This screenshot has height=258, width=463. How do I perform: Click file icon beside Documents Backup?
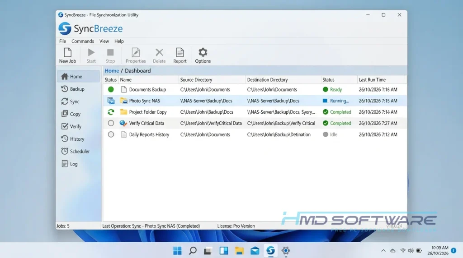click(124, 89)
